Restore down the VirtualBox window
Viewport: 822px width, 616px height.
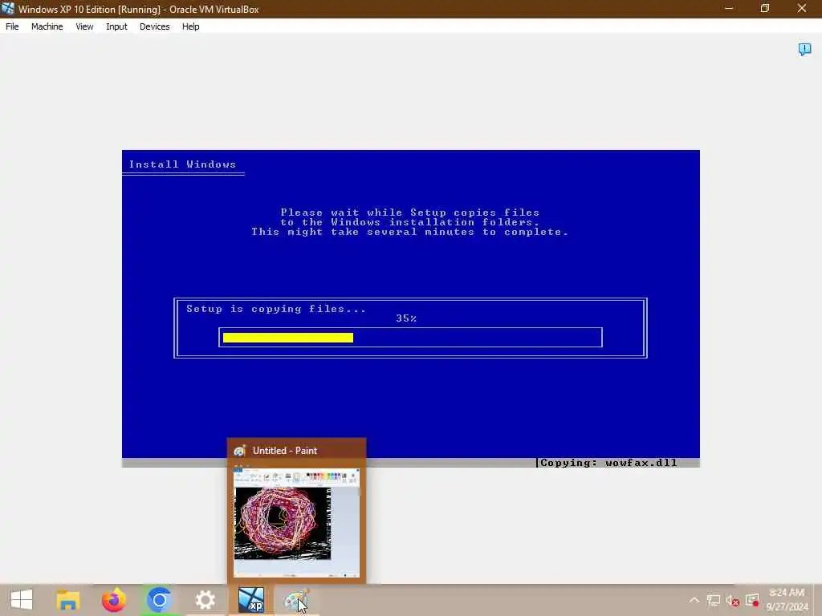click(765, 9)
